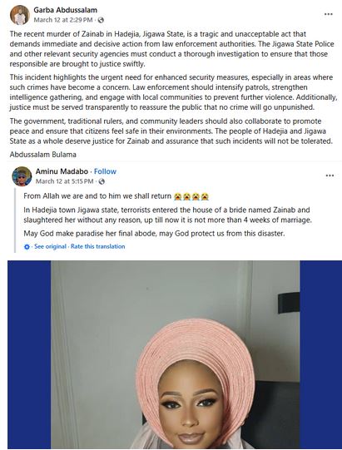Viewport: 342px width, 450px height.
Task: Click the translation settings gear icon
Action: (x=27, y=247)
